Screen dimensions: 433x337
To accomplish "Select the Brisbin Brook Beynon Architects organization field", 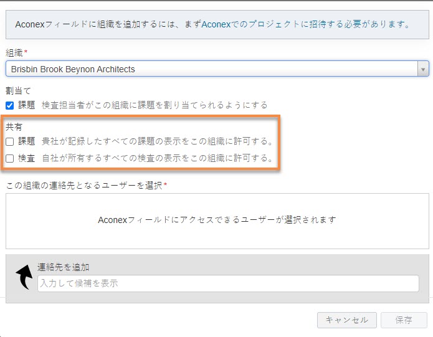I will coord(217,69).
